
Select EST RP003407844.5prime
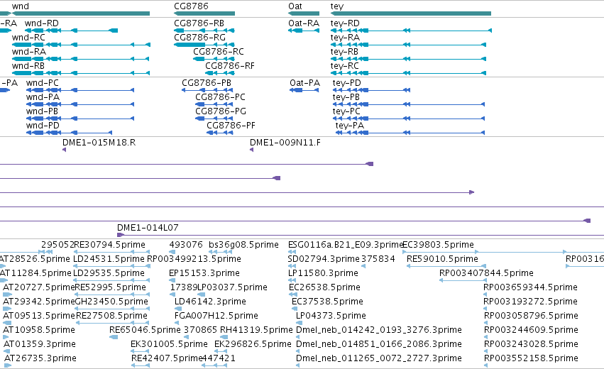[486, 273]
